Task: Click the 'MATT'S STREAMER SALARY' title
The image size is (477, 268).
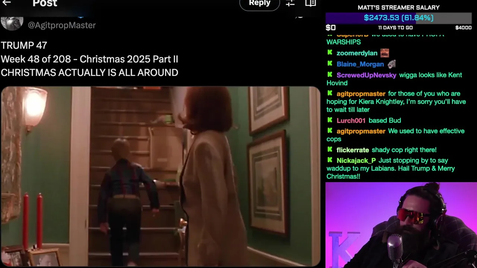Action: click(399, 7)
